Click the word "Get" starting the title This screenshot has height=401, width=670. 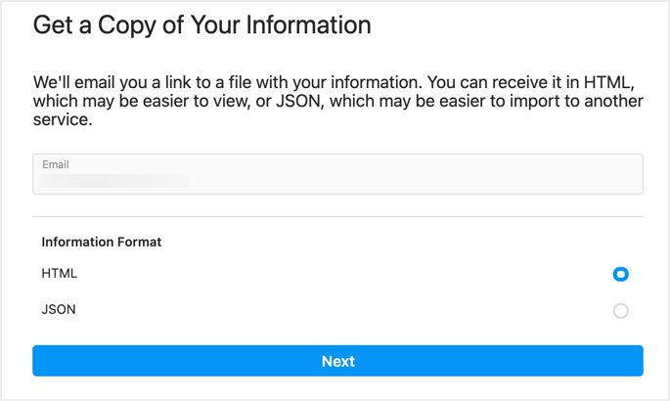tap(54, 24)
